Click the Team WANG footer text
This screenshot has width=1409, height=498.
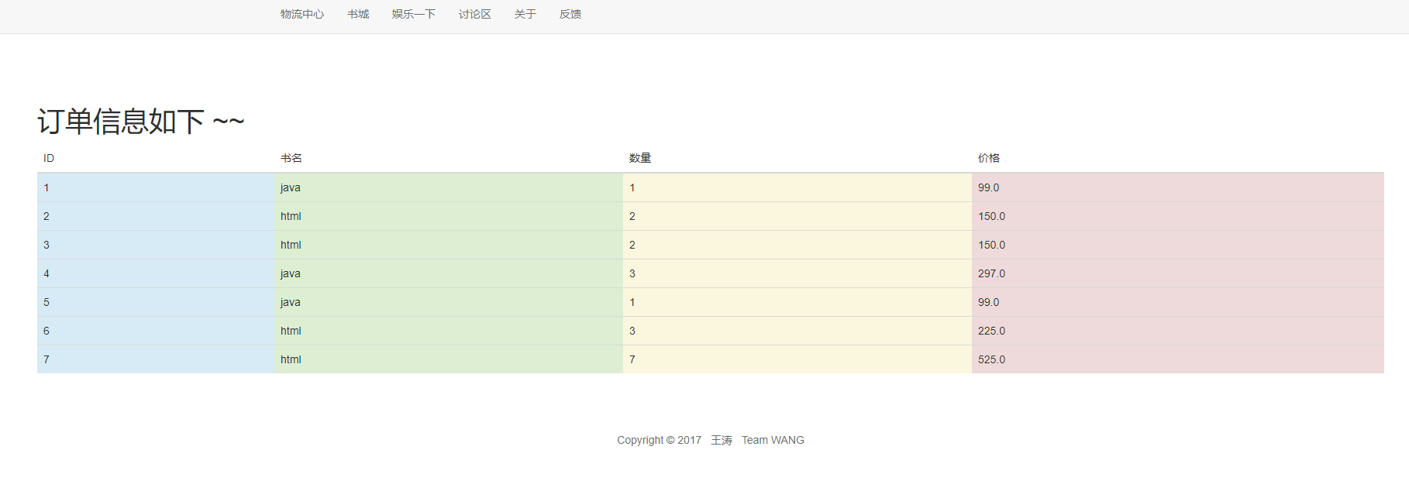click(773, 440)
